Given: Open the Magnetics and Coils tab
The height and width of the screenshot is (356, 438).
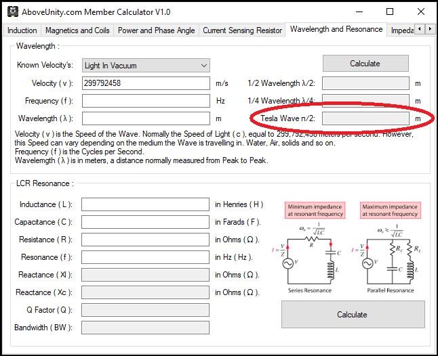Looking at the screenshot, I should tap(77, 30).
